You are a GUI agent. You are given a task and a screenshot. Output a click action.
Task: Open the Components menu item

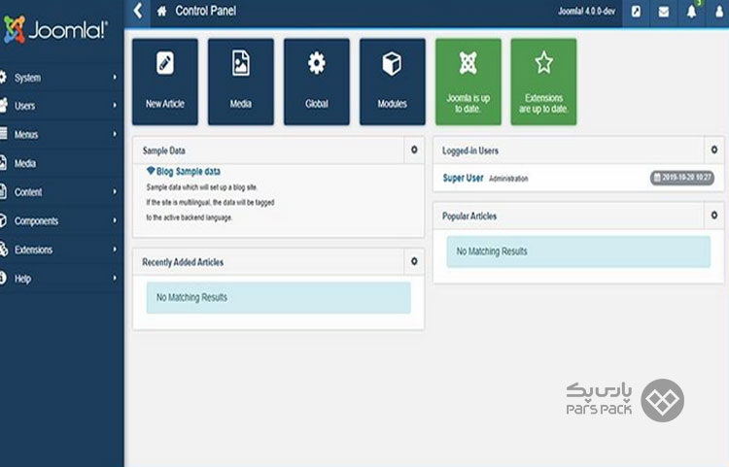[61, 221]
